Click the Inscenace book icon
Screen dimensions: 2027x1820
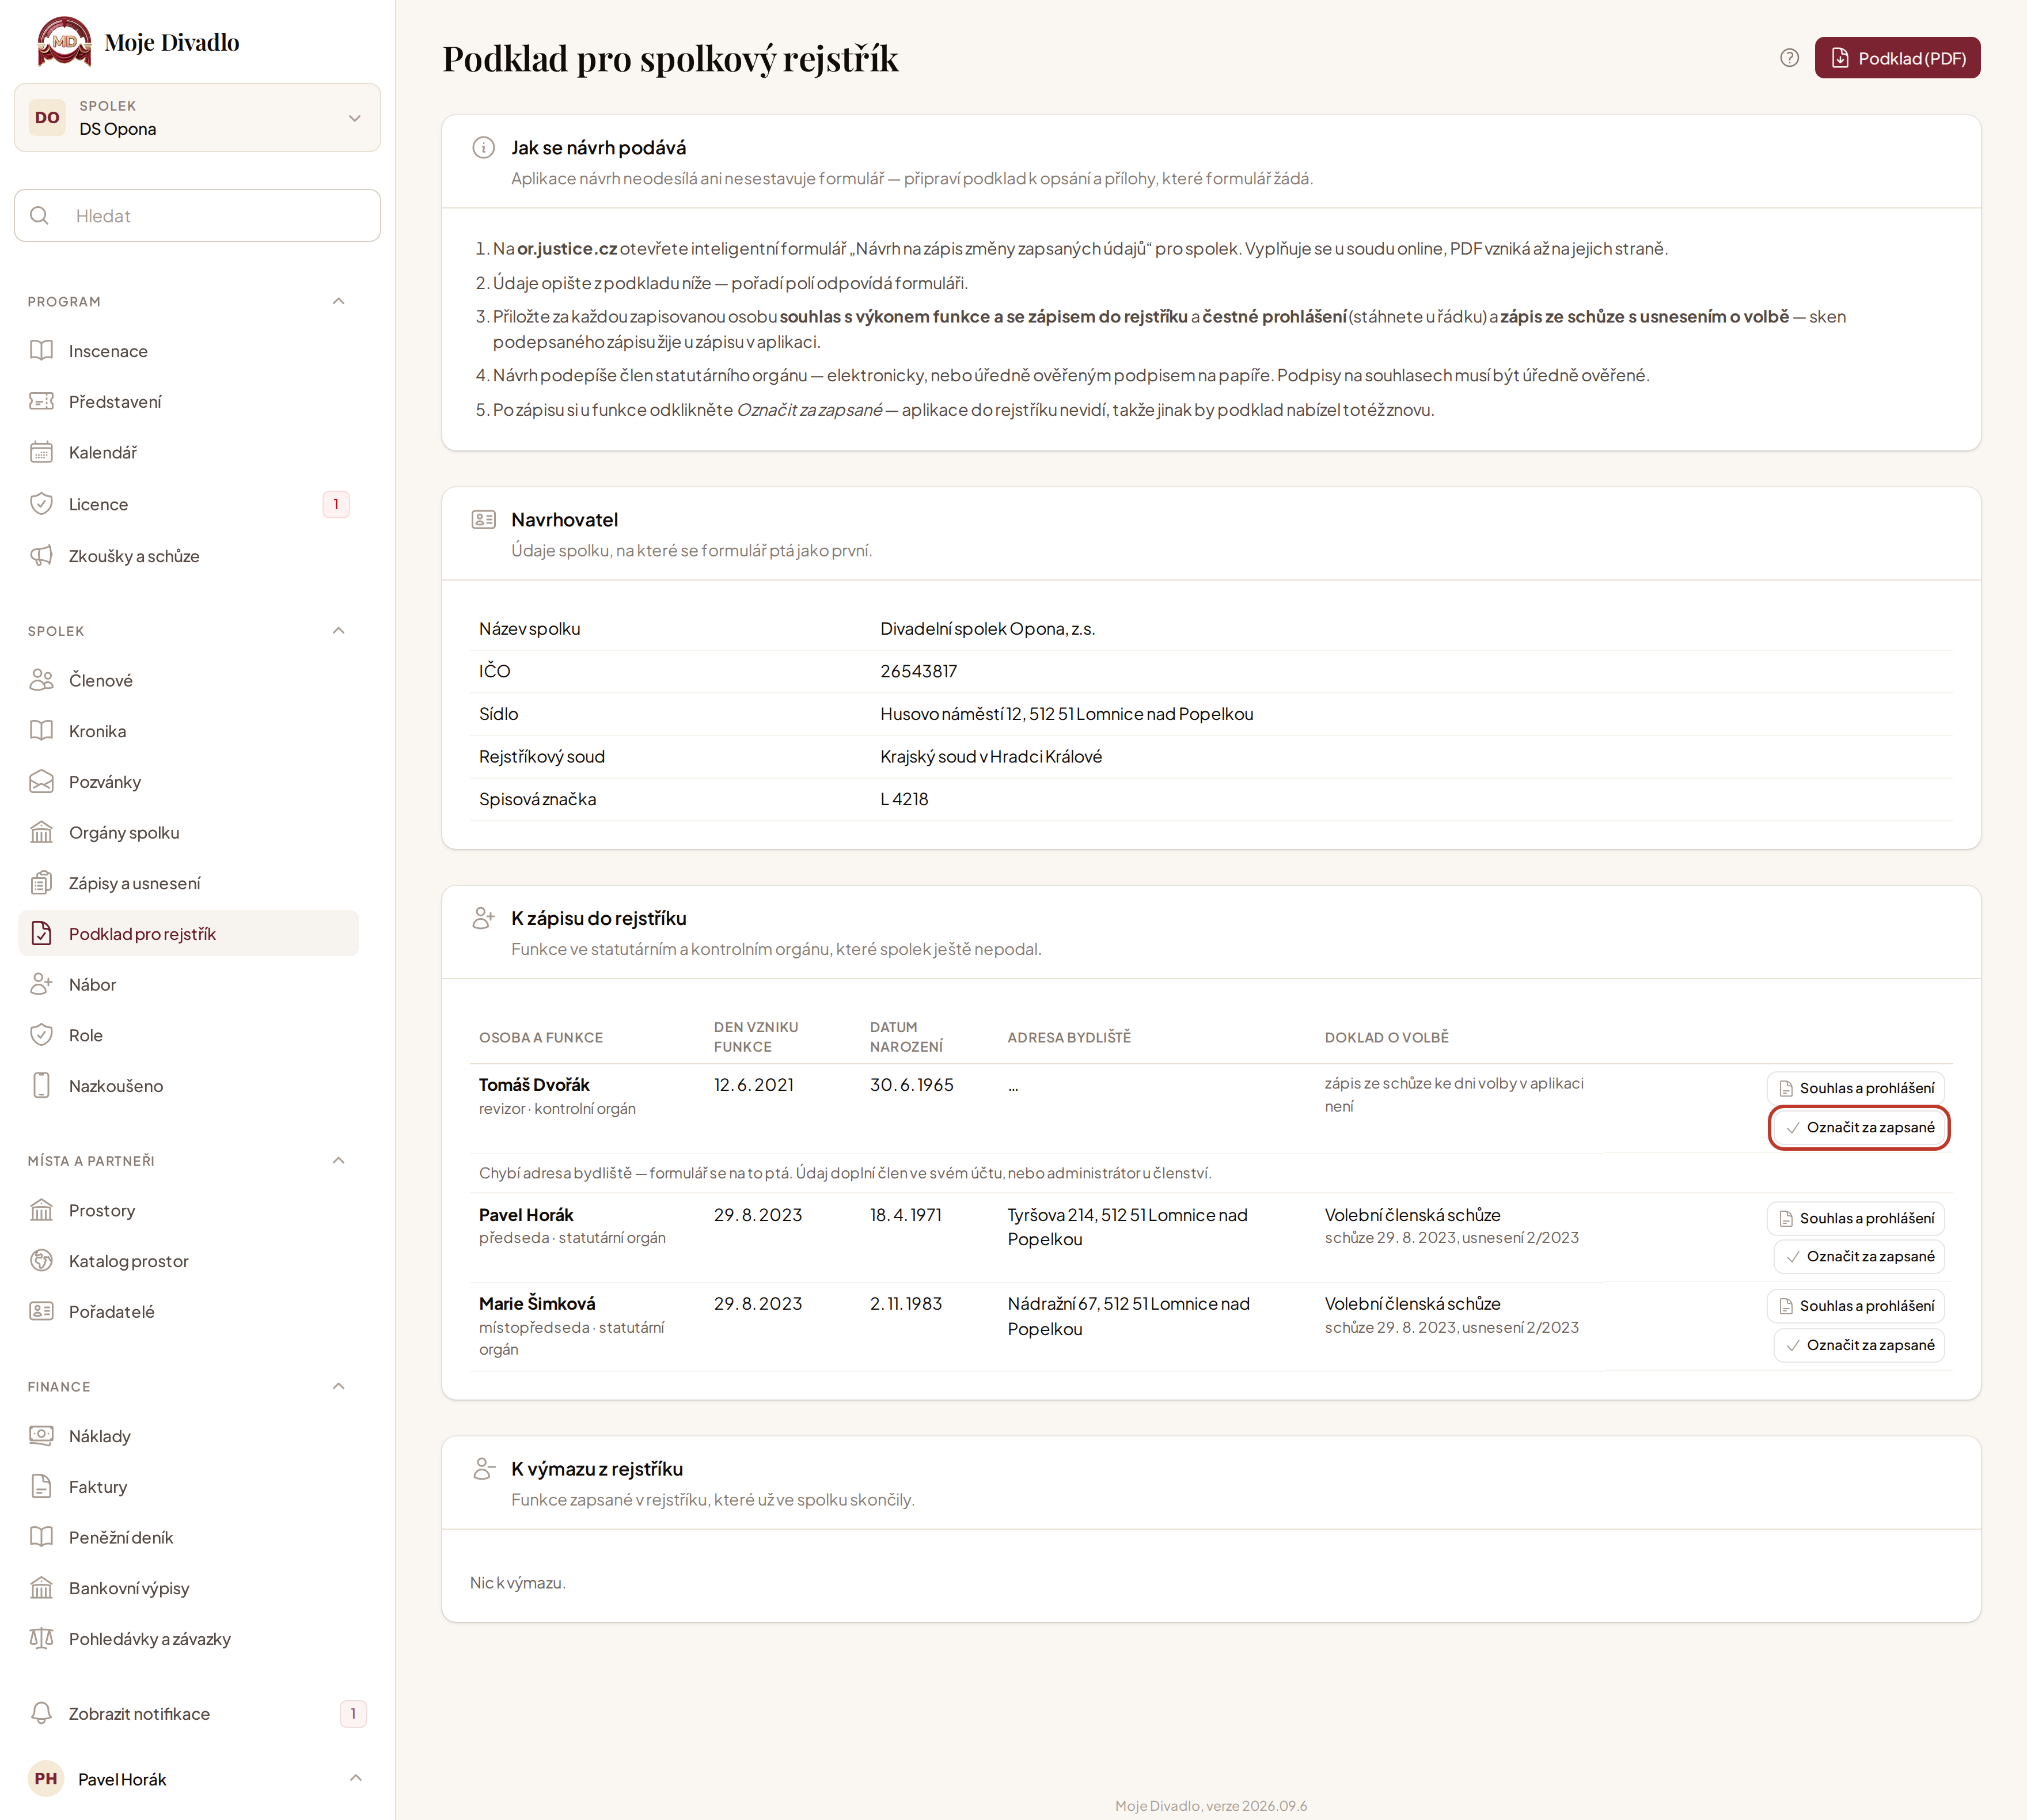point(41,350)
